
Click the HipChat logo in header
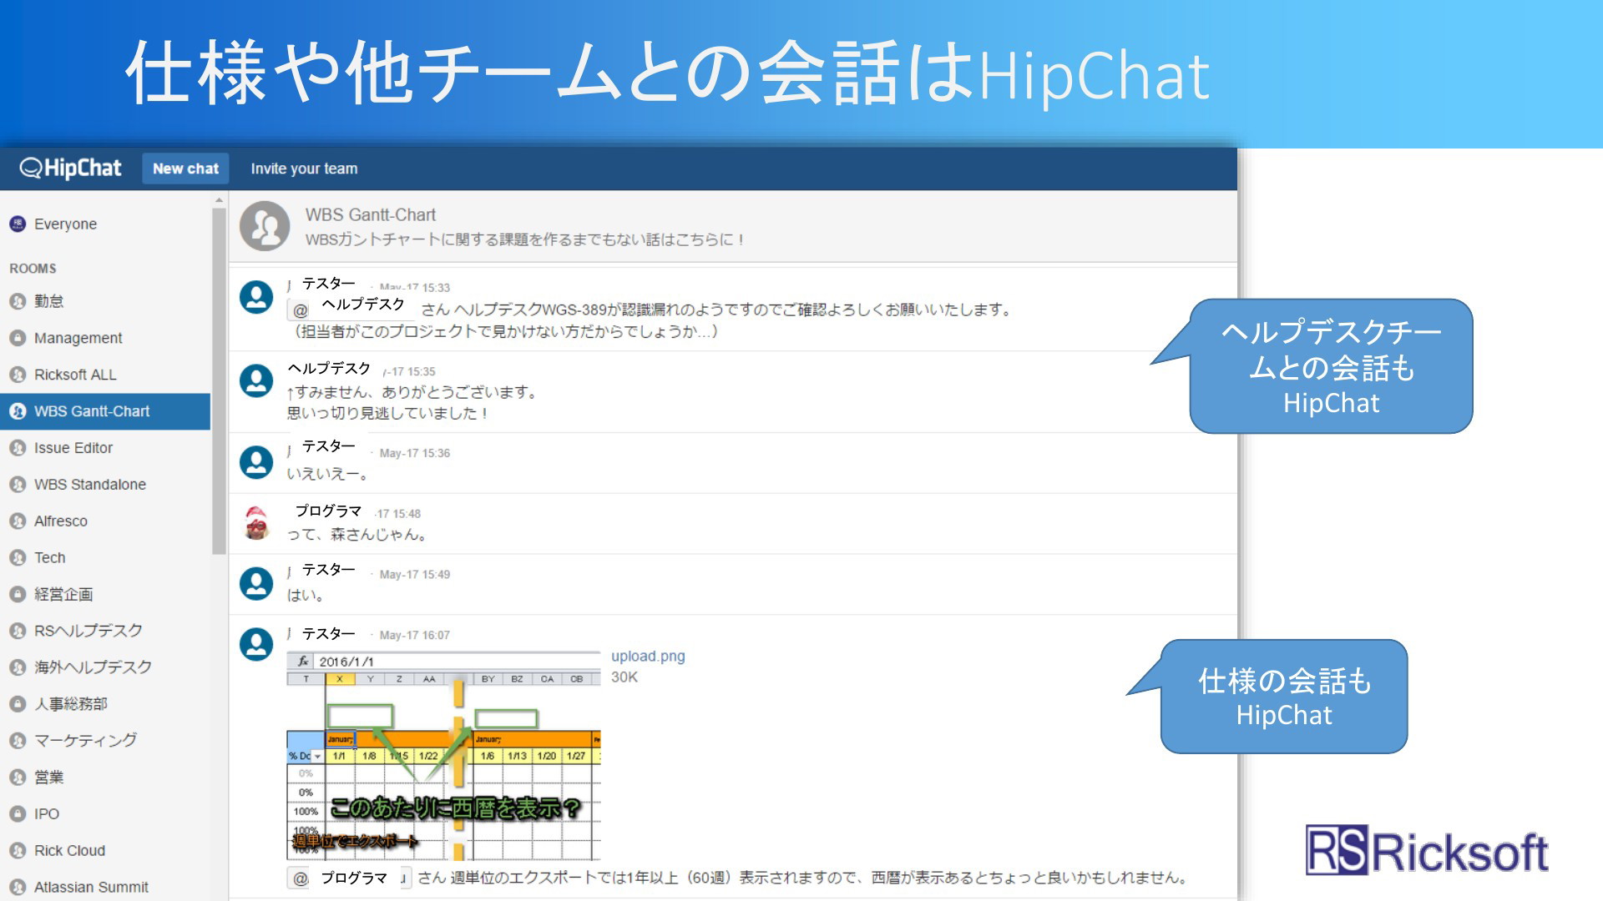click(70, 169)
